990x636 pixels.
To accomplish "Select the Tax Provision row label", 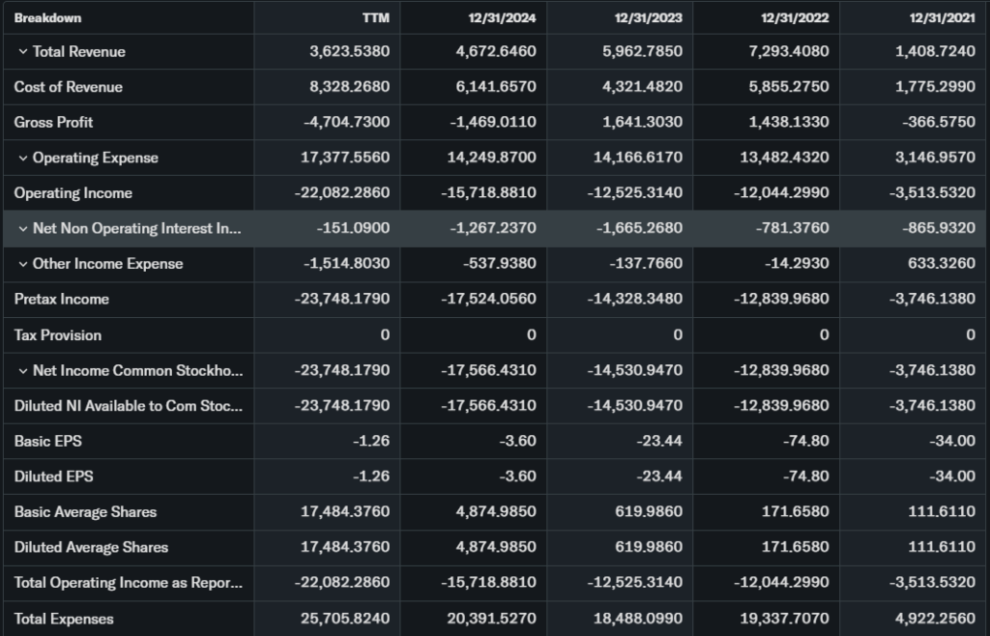I will pos(57,335).
